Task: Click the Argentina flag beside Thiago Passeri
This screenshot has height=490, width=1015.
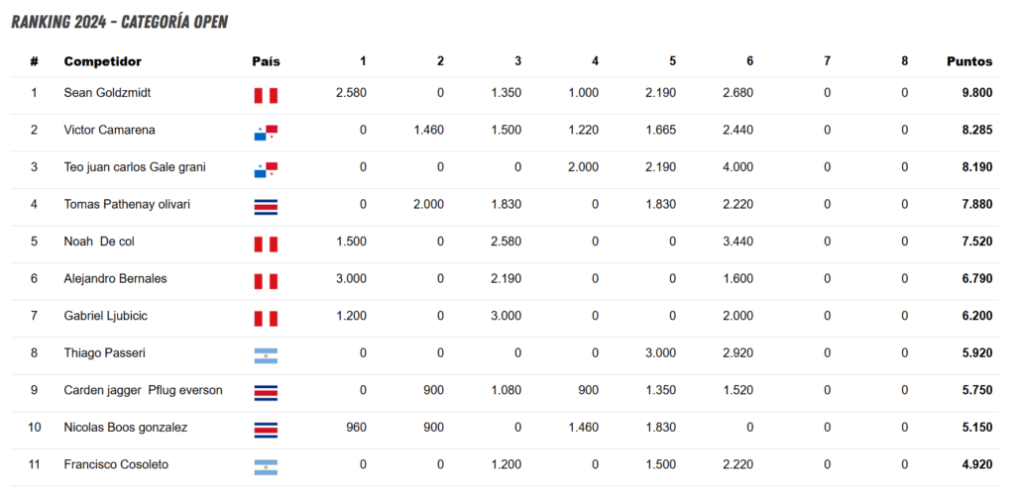Action: 266,355
